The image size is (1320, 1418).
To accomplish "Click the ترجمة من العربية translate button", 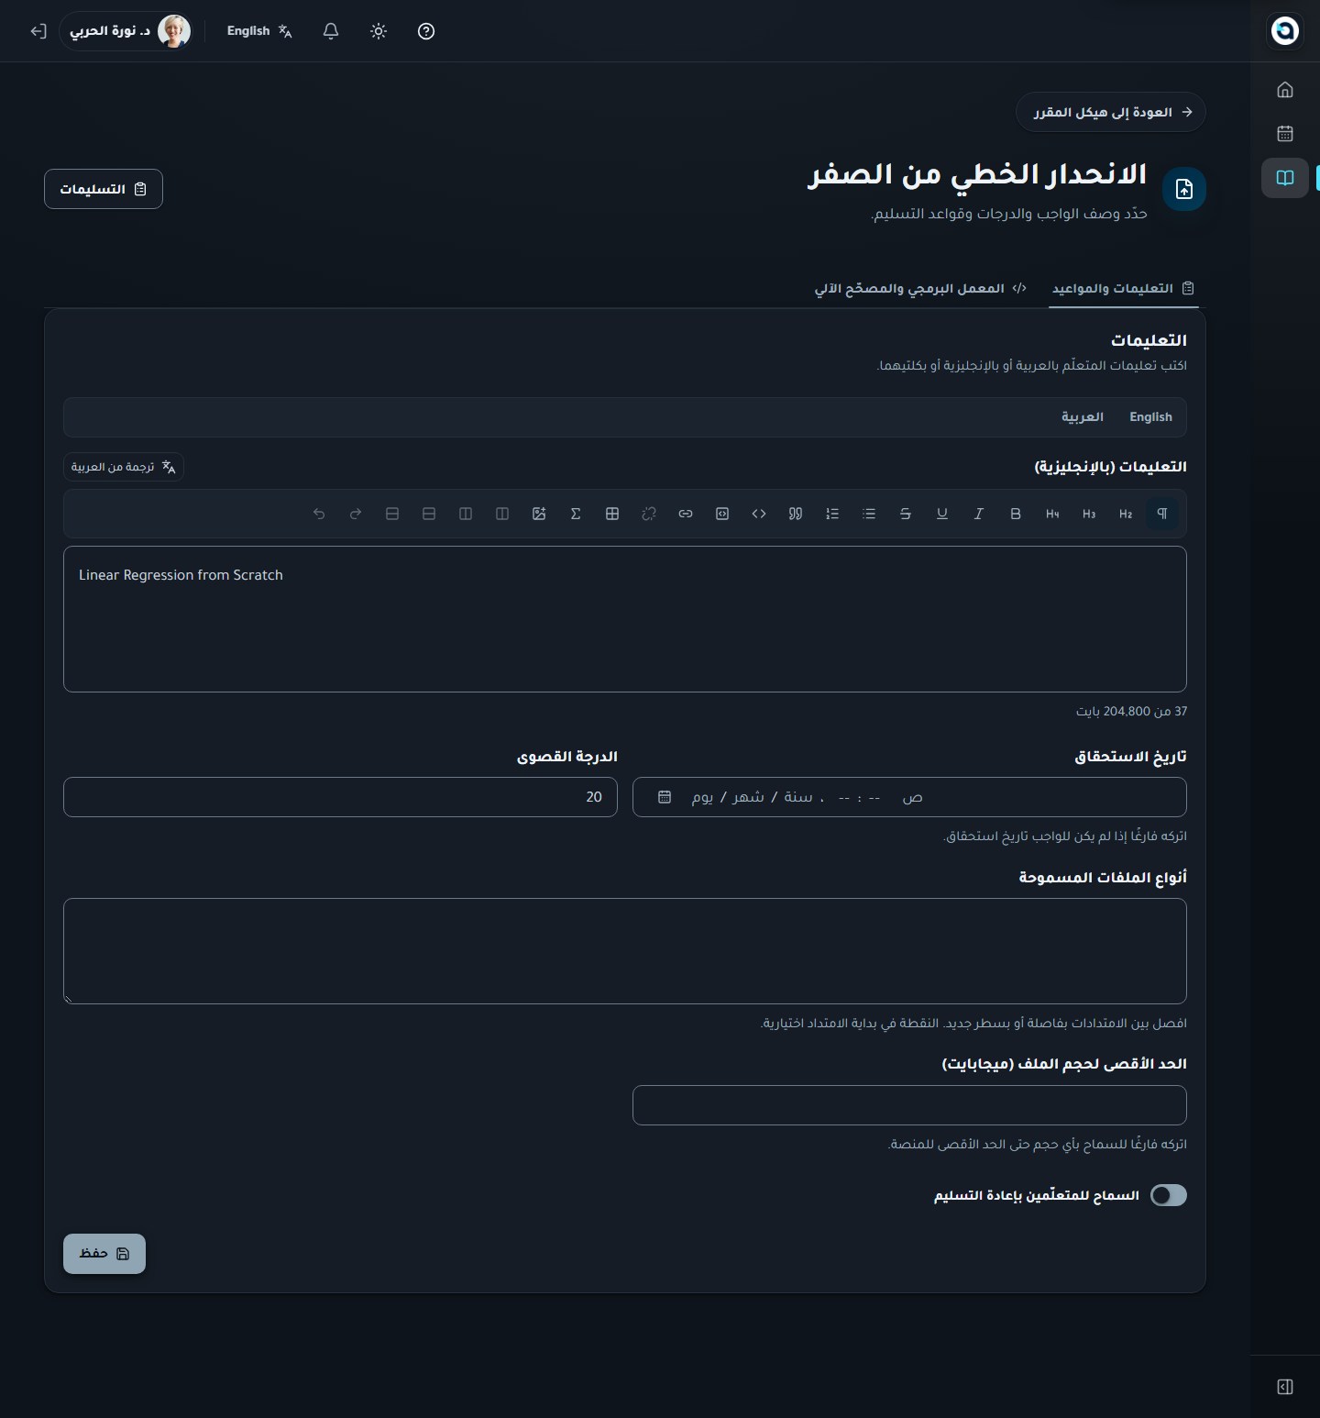I will click(x=124, y=467).
